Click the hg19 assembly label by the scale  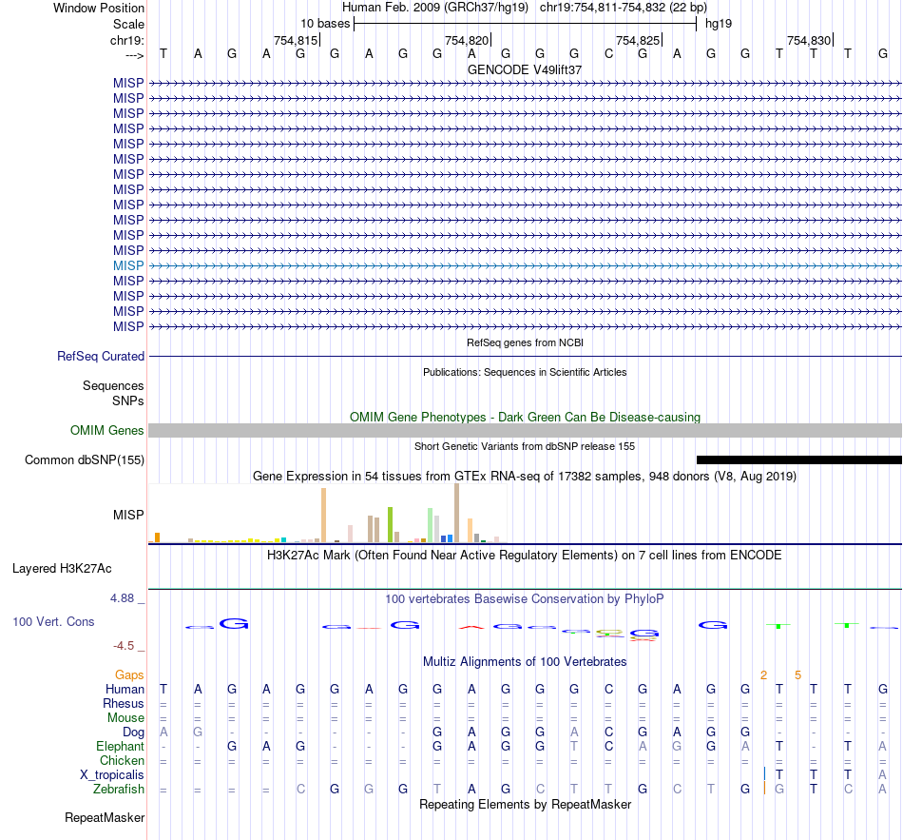[719, 24]
